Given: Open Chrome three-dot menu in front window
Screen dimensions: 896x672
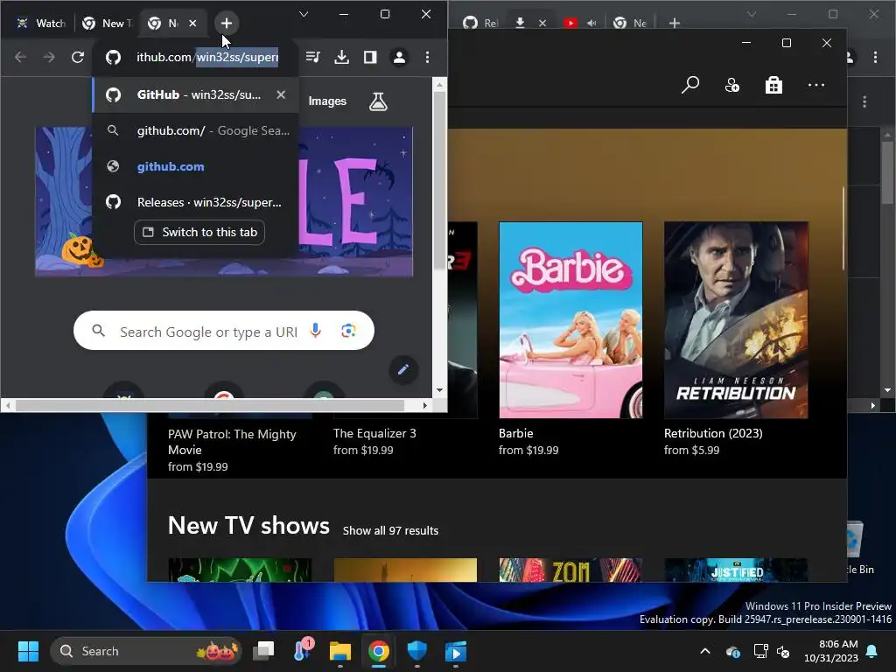Looking at the screenshot, I should click(427, 57).
